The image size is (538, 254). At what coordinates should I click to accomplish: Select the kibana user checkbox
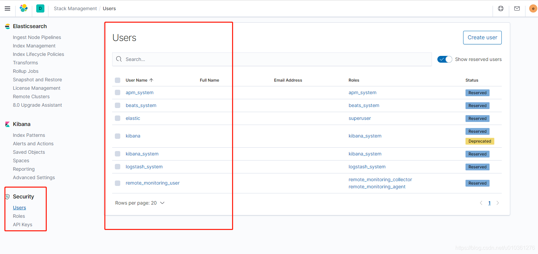coord(118,136)
